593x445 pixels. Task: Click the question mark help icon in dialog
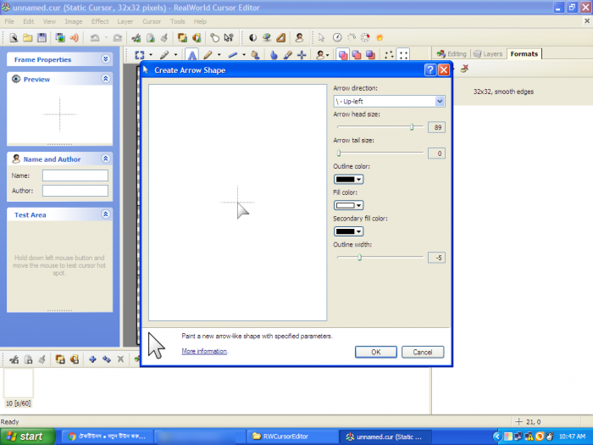(430, 70)
